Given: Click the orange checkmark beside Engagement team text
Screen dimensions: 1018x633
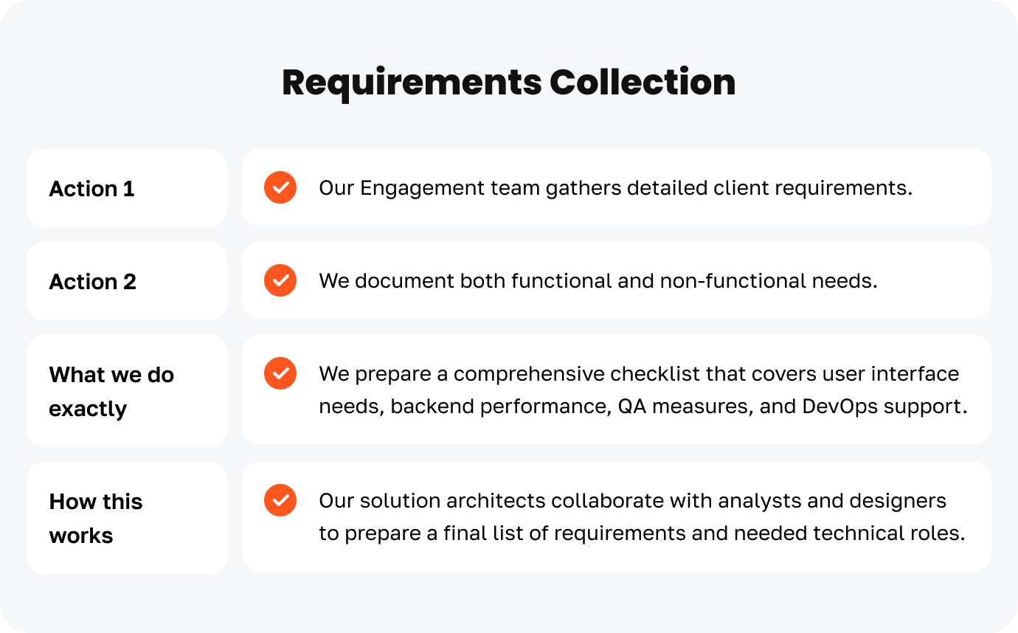Looking at the screenshot, I should [280, 188].
